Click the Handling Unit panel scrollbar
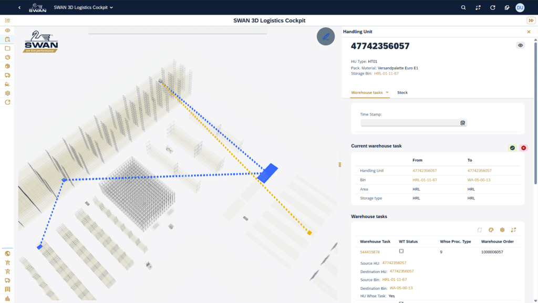This screenshot has height=303, width=538. [x=535, y=113]
